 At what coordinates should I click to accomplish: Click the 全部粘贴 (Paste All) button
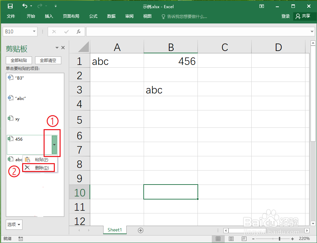[x=19, y=60]
